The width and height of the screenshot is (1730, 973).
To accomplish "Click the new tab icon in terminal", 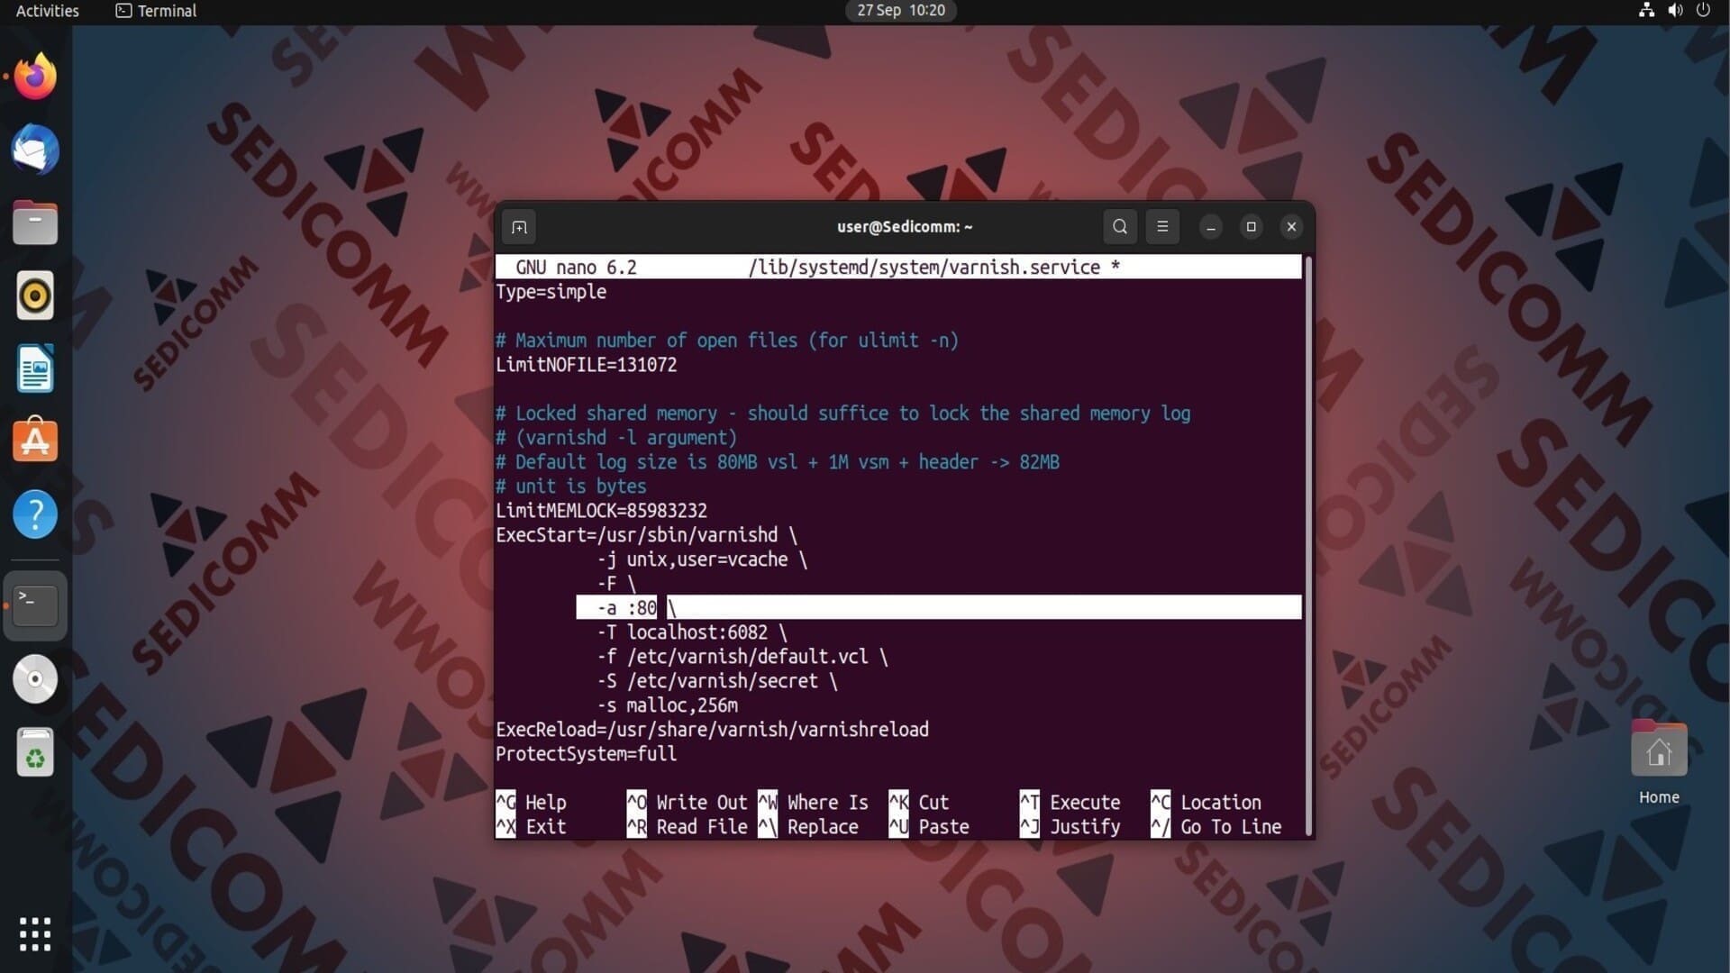I will point(519,227).
